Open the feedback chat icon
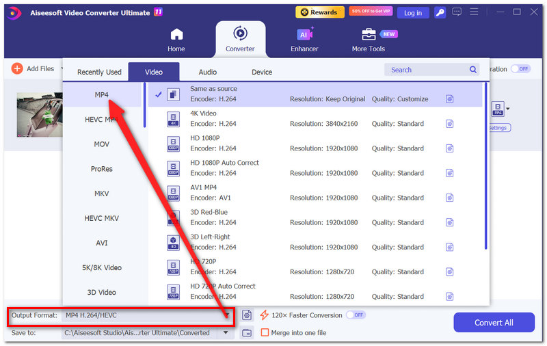 click(457, 12)
